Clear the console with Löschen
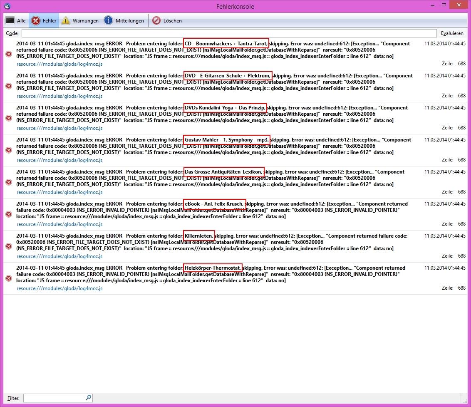471x407 pixels. tap(167, 20)
